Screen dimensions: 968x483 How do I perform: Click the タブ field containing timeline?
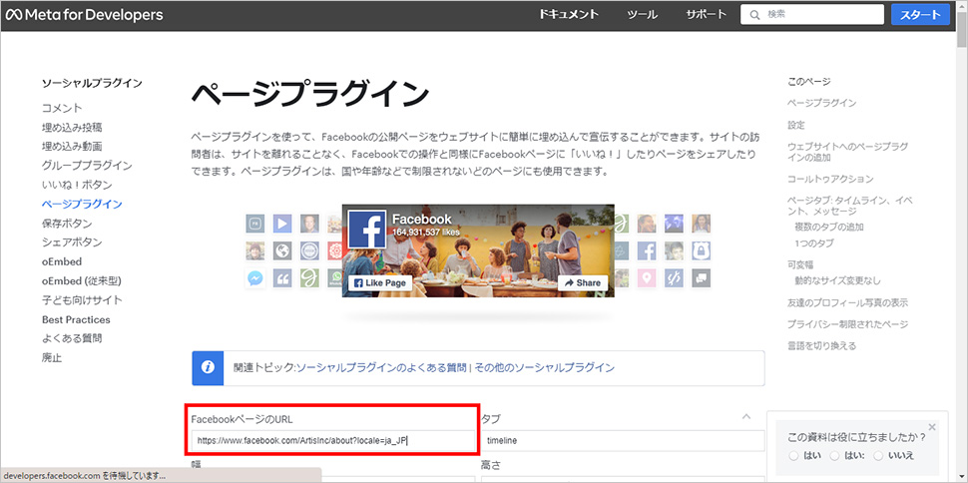(623, 441)
